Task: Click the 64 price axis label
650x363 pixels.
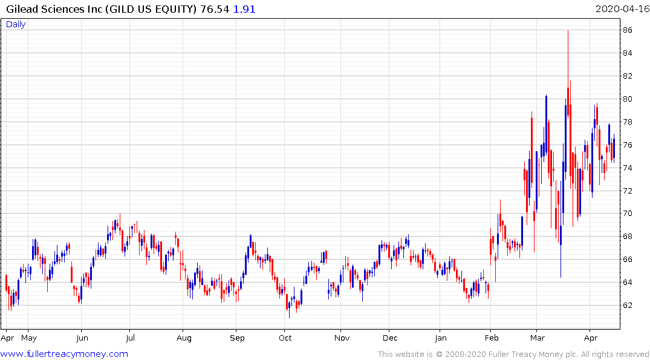Action: [x=627, y=283]
